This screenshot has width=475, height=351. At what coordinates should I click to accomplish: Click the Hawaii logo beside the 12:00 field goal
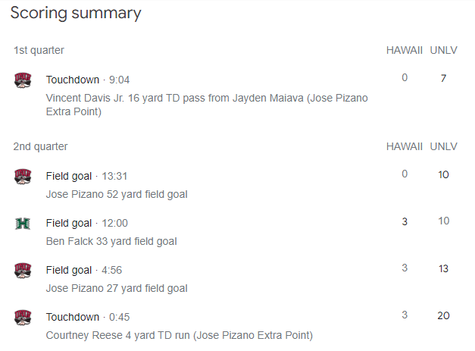(23, 224)
